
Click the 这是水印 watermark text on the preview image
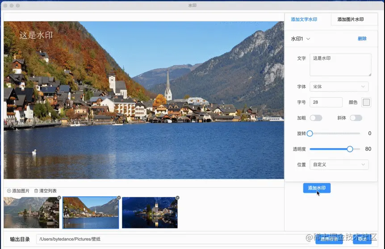[x=36, y=35]
